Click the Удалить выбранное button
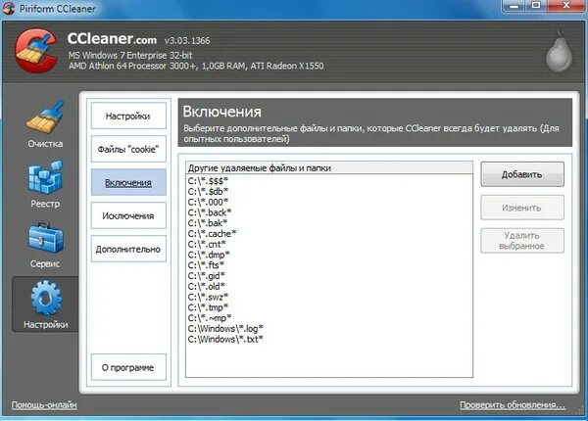 [x=522, y=241]
